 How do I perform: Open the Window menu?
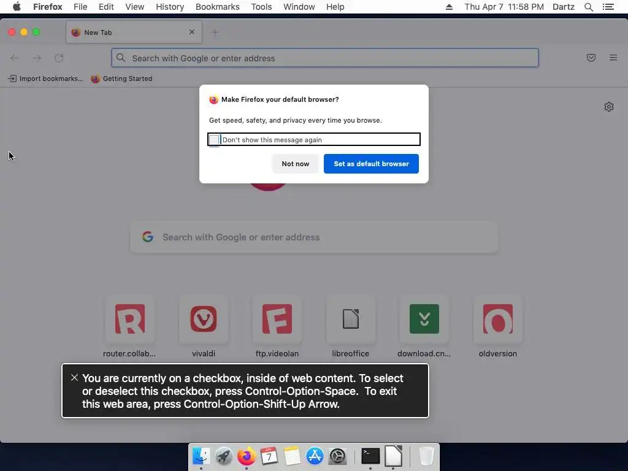[x=299, y=7]
